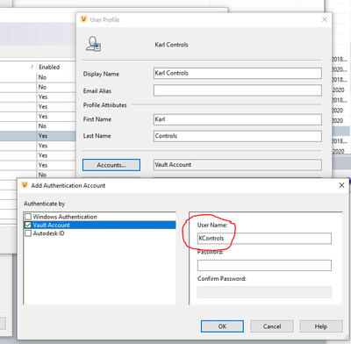351x344 pixels.
Task: Click the Display Name text box
Action: pos(238,73)
